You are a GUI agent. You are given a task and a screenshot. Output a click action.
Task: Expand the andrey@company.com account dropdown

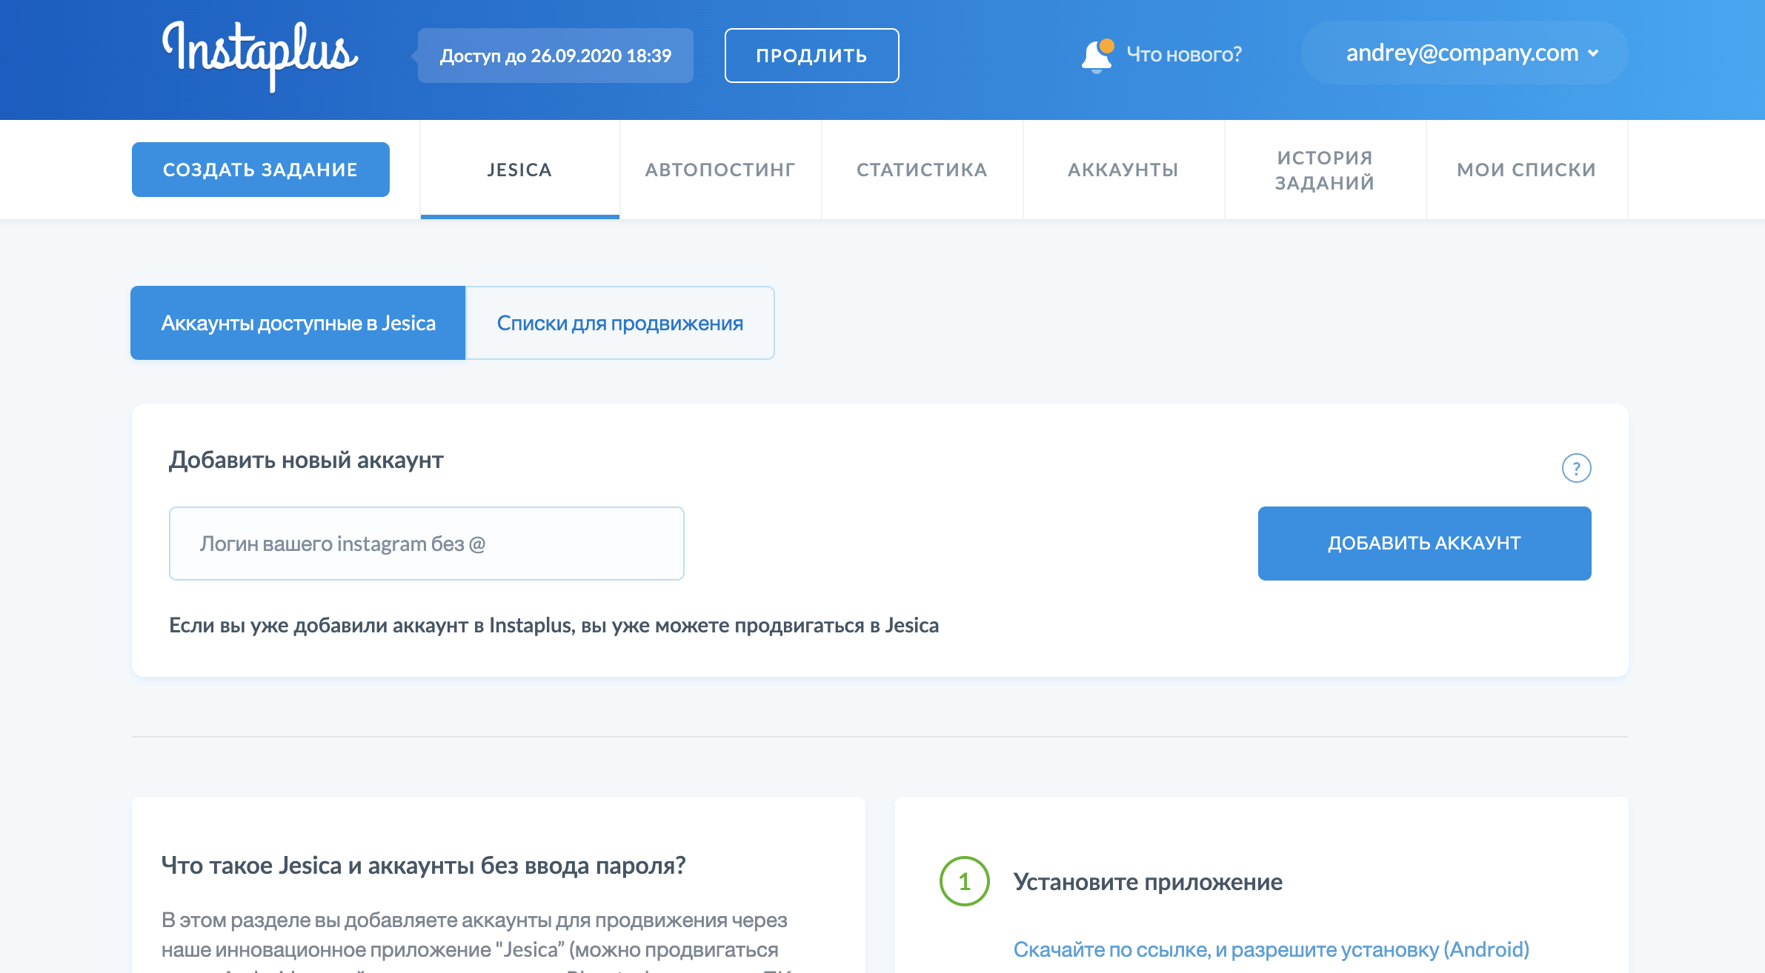1462,53
